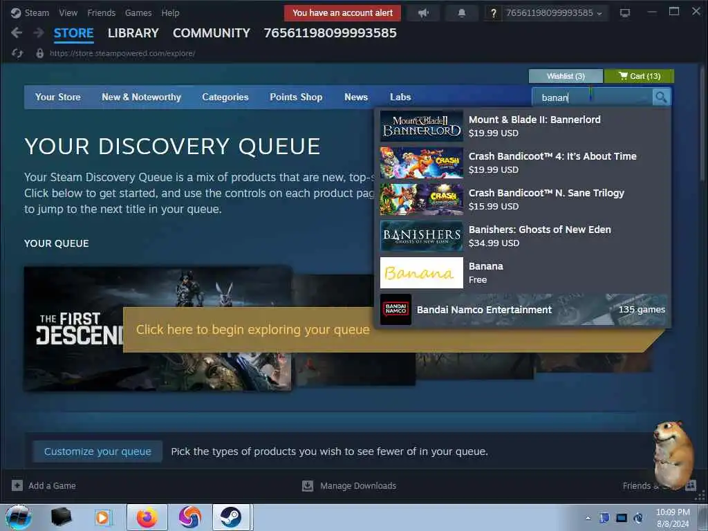708x531 pixels.
Task: Select the free Banana game result
Action: [x=523, y=272]
